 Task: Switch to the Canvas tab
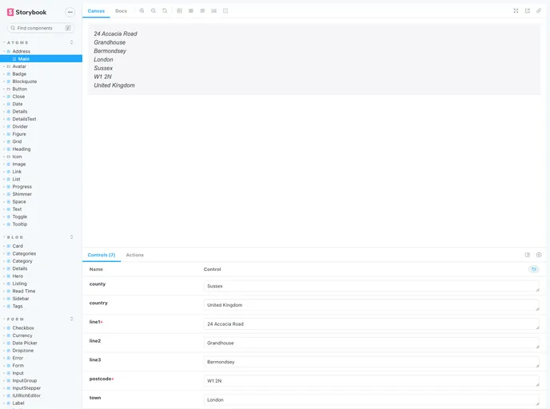pos(96,11)
